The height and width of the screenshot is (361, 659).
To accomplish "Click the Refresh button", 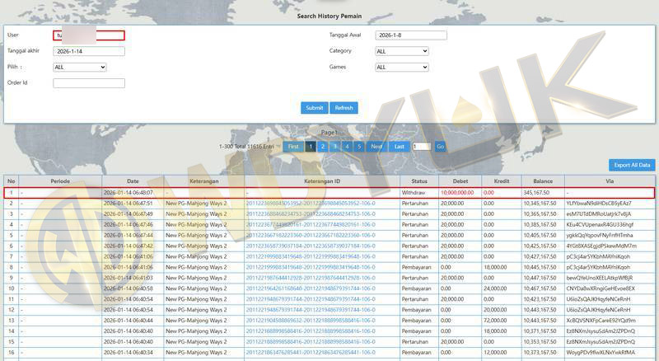I will pyautogui.click(x=344, y=108).
